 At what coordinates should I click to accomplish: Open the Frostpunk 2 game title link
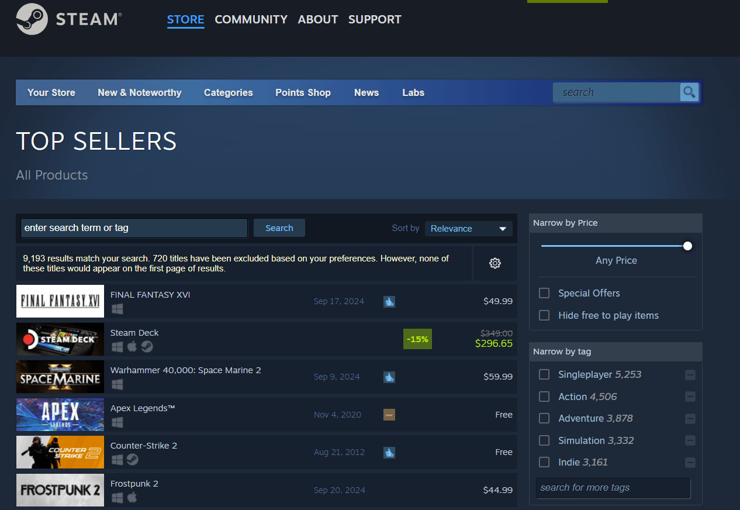(x=134, y=484)
